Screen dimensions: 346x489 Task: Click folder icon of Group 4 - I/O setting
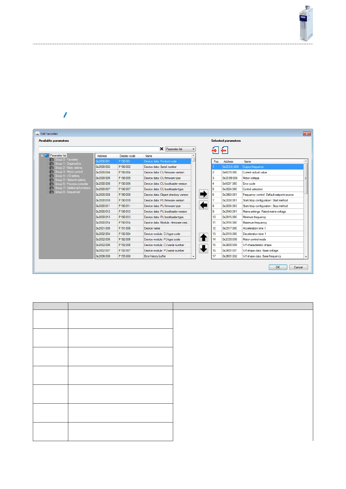click(x=52, y=176)
